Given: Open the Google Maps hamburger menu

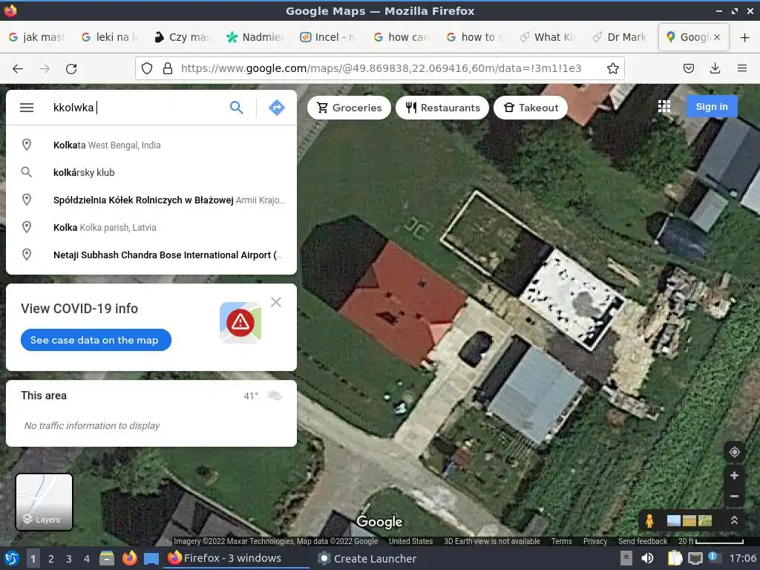Looking at the screenshot, I should click(27, 108).
